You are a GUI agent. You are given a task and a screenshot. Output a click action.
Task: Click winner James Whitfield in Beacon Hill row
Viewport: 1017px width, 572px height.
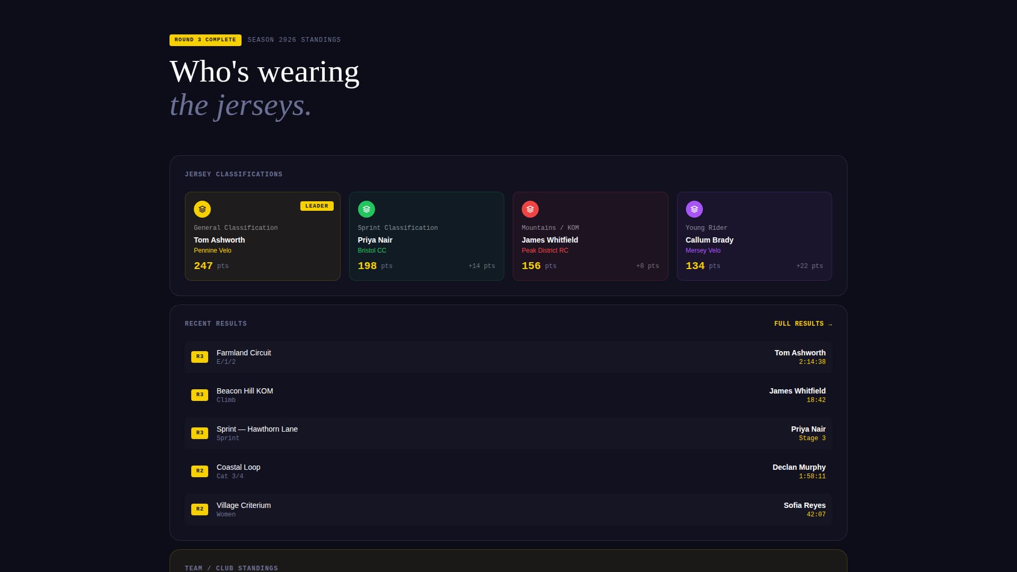[797, 391]
